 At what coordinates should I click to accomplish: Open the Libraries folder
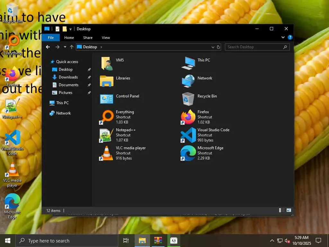point(115,81)
